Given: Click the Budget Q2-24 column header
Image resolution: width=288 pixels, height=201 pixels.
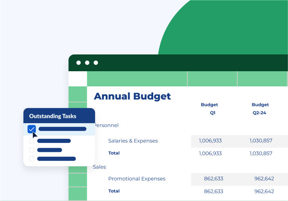Looking at the screenshot, I should point(260,108).
